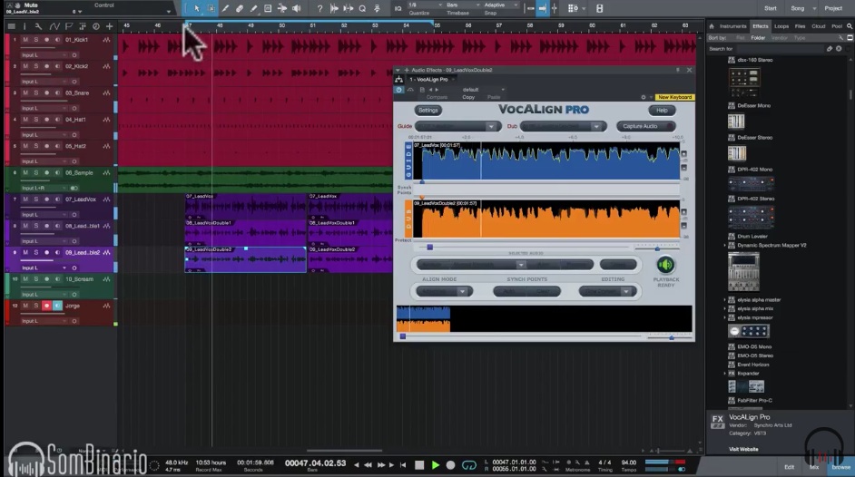Click the Q quantize icon in the toolbar
Image resolution: width=855 pixels, height=477 pixels.
click(x=362, y=8)
